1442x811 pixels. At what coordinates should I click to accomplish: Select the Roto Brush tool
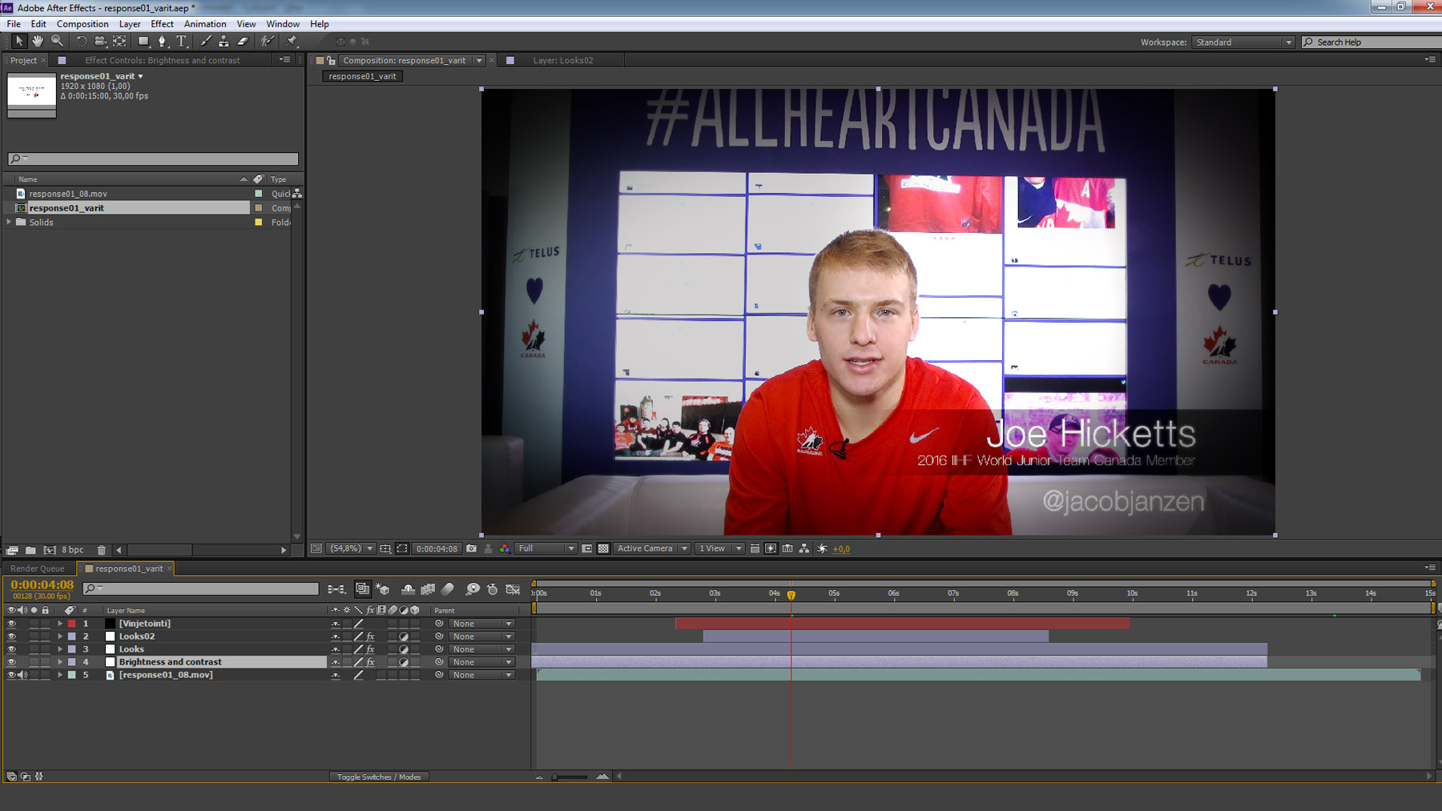(267, 41)
